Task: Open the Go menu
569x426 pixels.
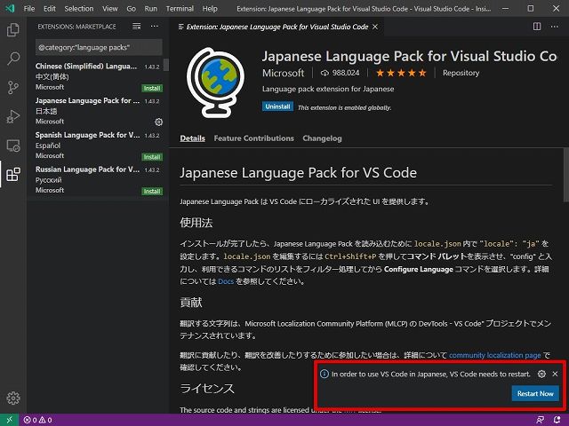Action: pyautogui.click(x=131, y=8)
